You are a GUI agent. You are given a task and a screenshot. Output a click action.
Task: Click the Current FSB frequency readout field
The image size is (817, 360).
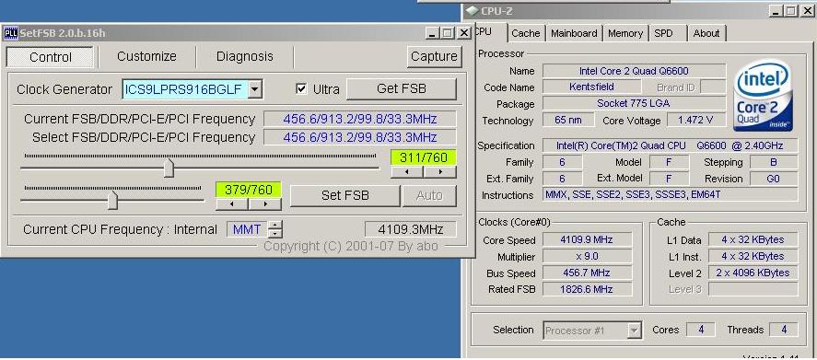360,119
